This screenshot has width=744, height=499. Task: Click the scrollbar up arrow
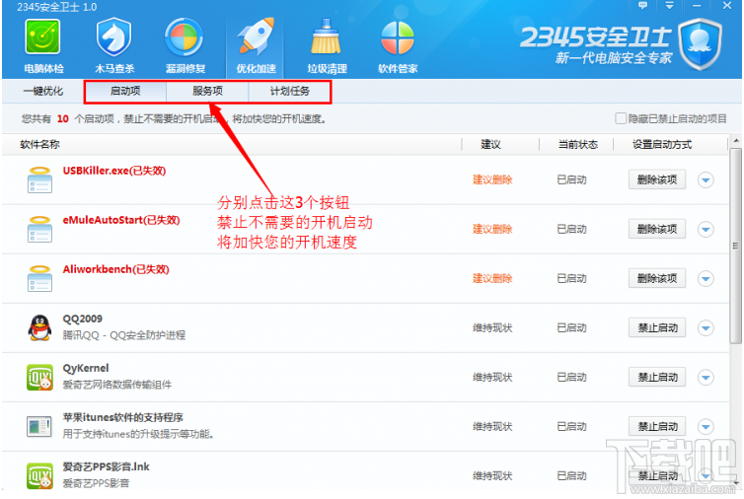tap(736, 141)
